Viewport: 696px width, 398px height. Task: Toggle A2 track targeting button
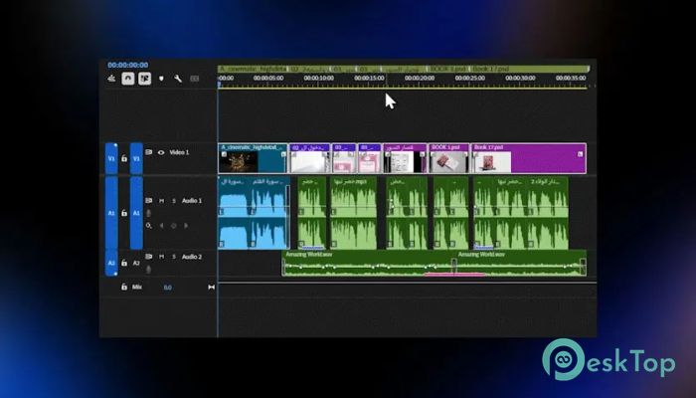click(x=136, y=263)
